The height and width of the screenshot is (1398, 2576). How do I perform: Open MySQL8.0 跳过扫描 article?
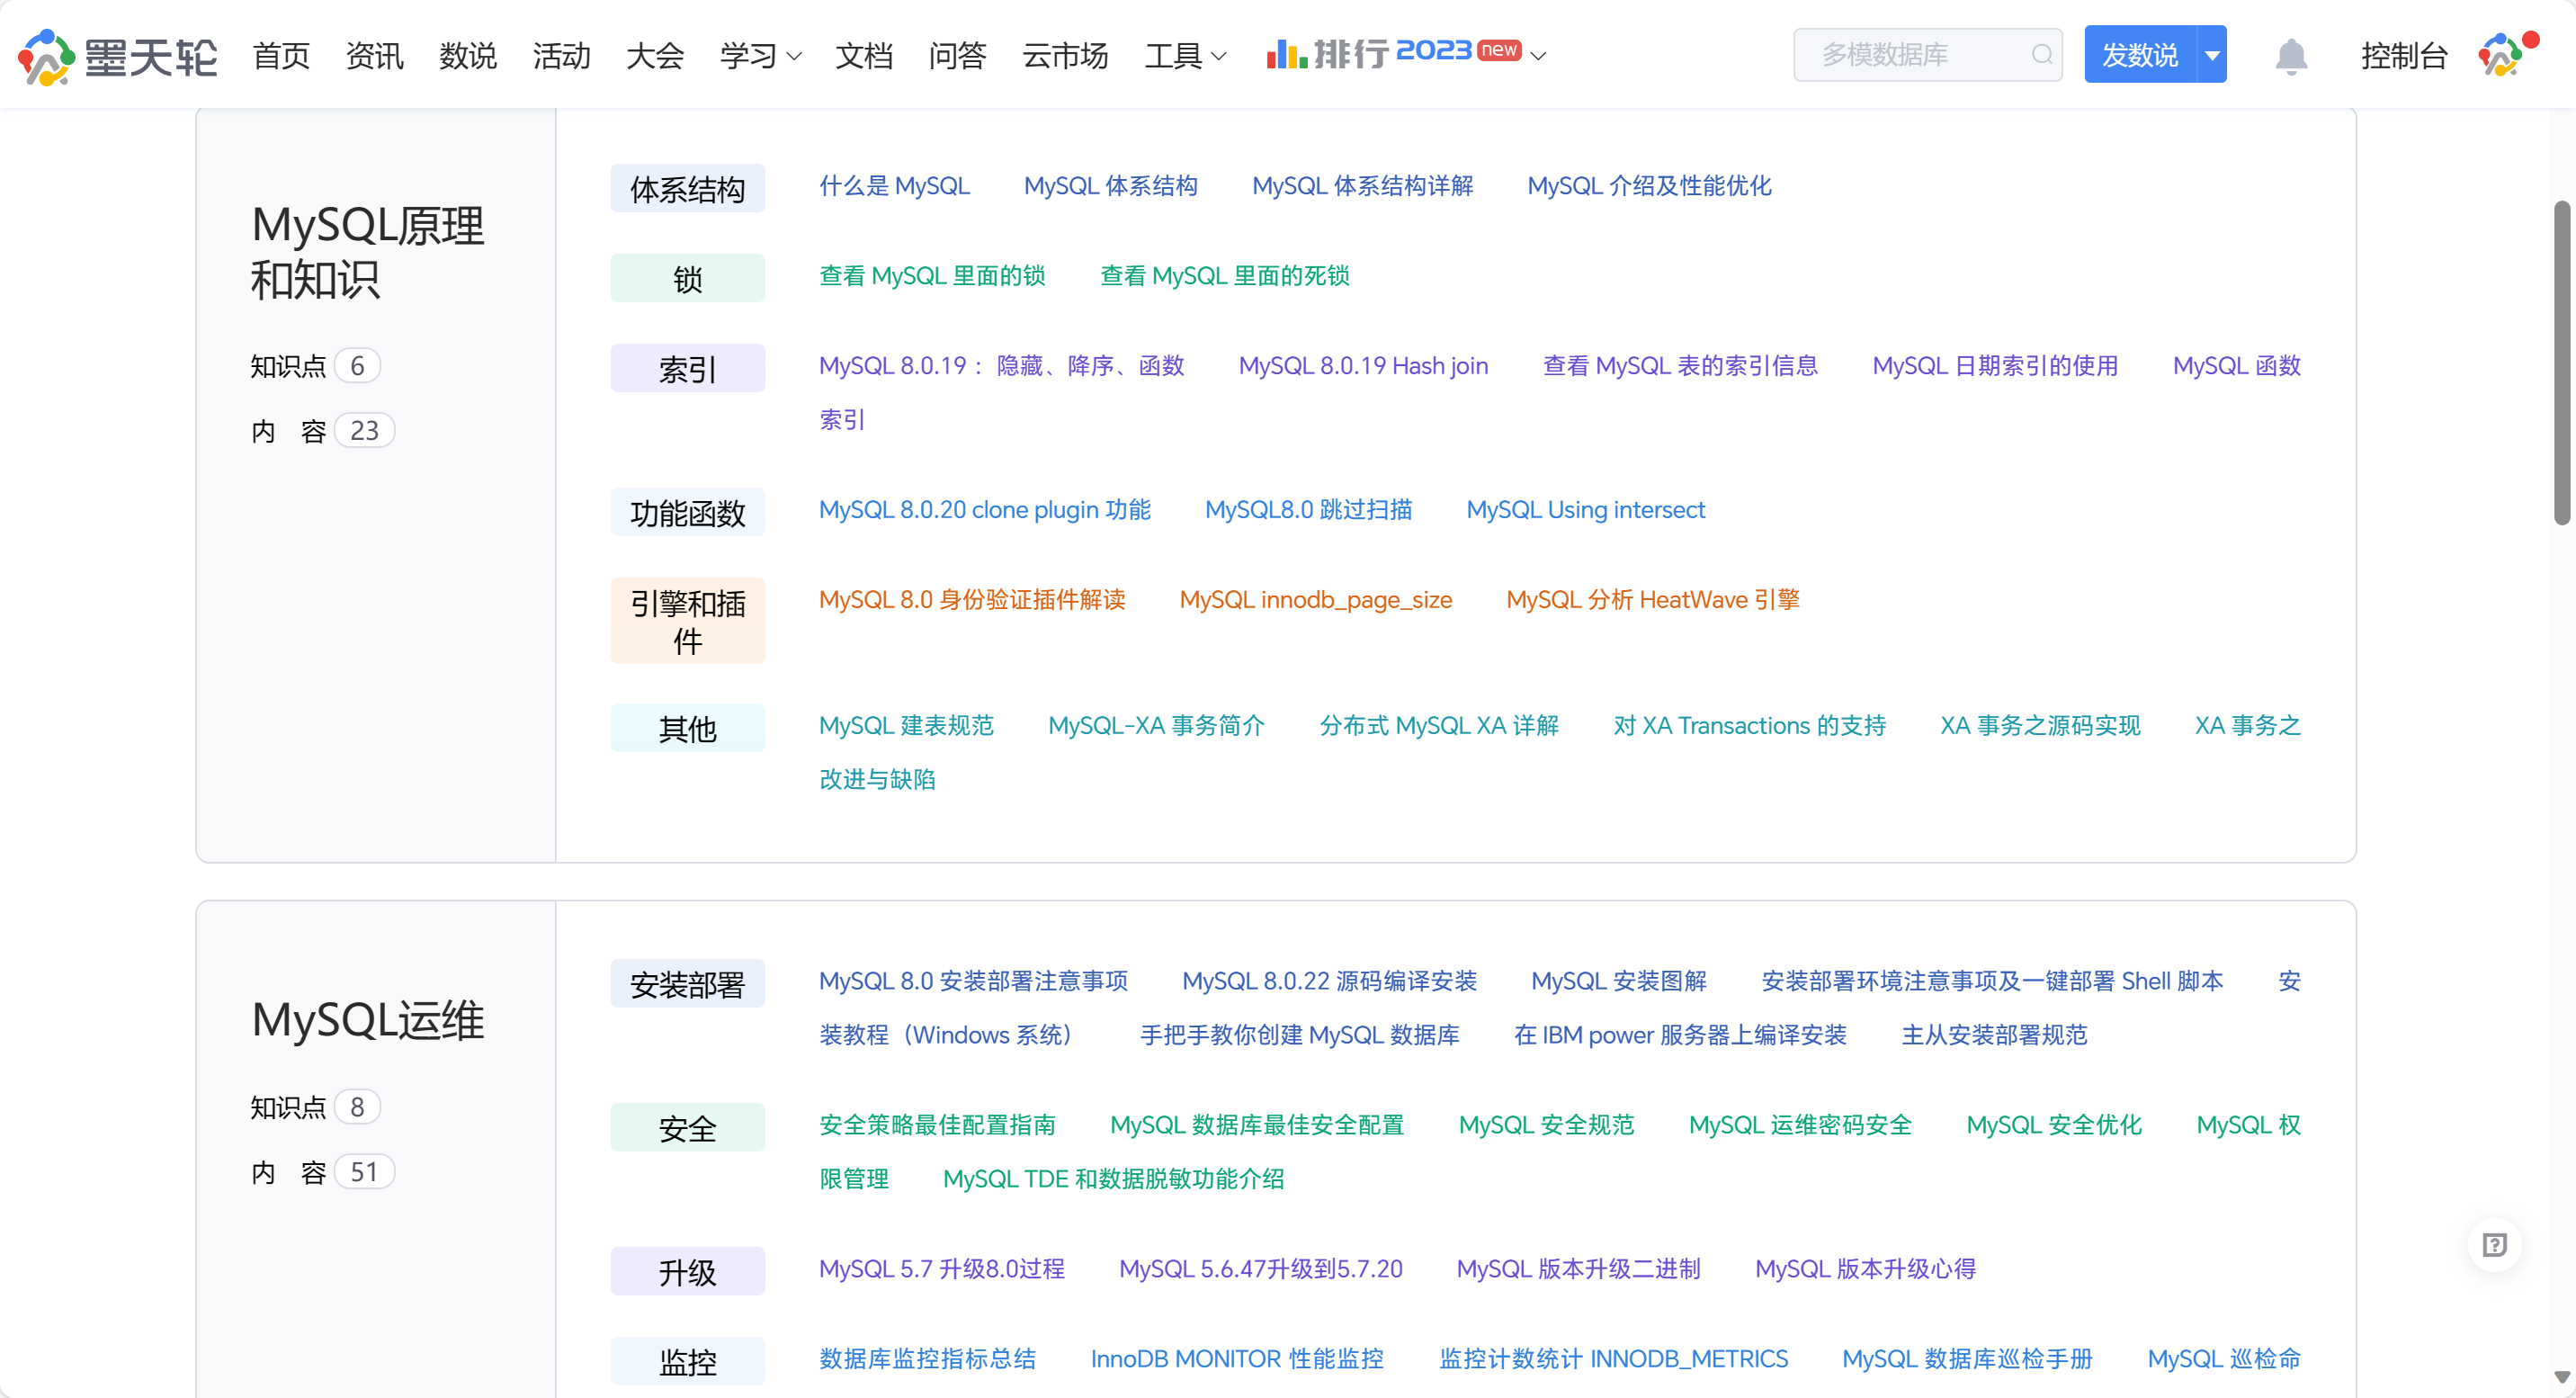click(x=1309, y=510)
